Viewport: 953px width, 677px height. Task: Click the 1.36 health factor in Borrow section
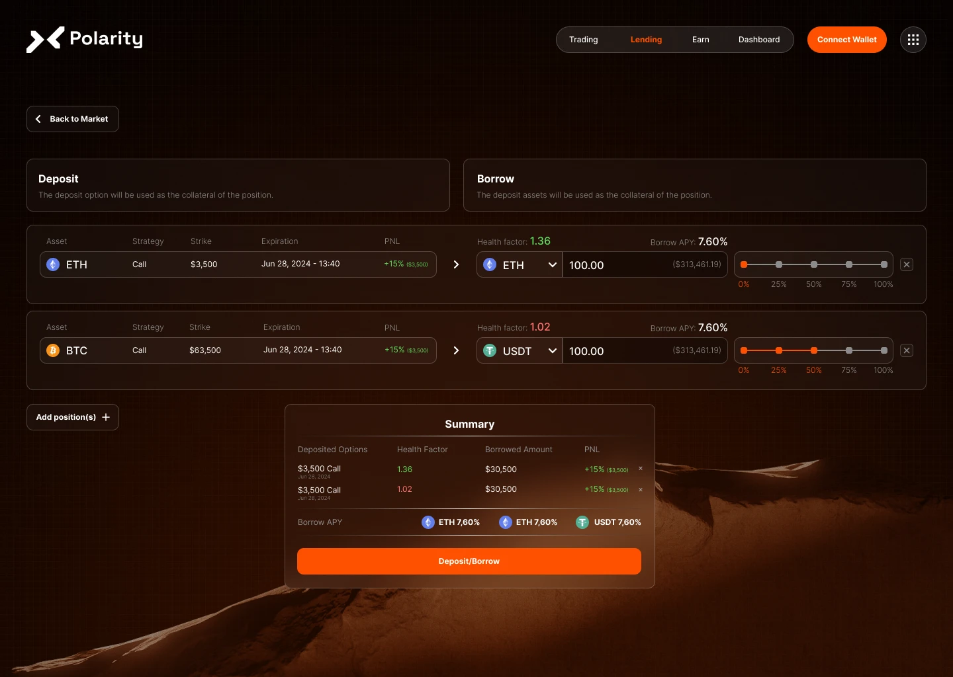(x=540, y=241)
